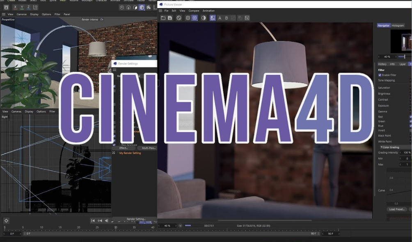The image size is (412, 242).
Task: Set compare image B in Picture Viewer
Action: click(227, 18)
